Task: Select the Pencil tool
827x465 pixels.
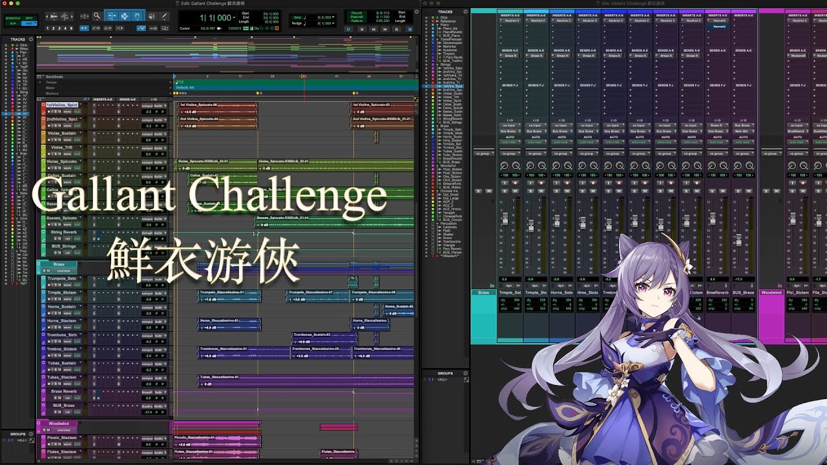Action: [x=164, y=16]
